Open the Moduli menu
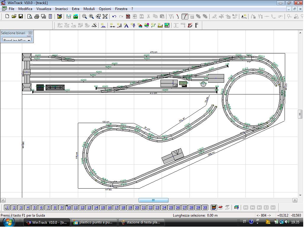305x242 pixels. 89,9
